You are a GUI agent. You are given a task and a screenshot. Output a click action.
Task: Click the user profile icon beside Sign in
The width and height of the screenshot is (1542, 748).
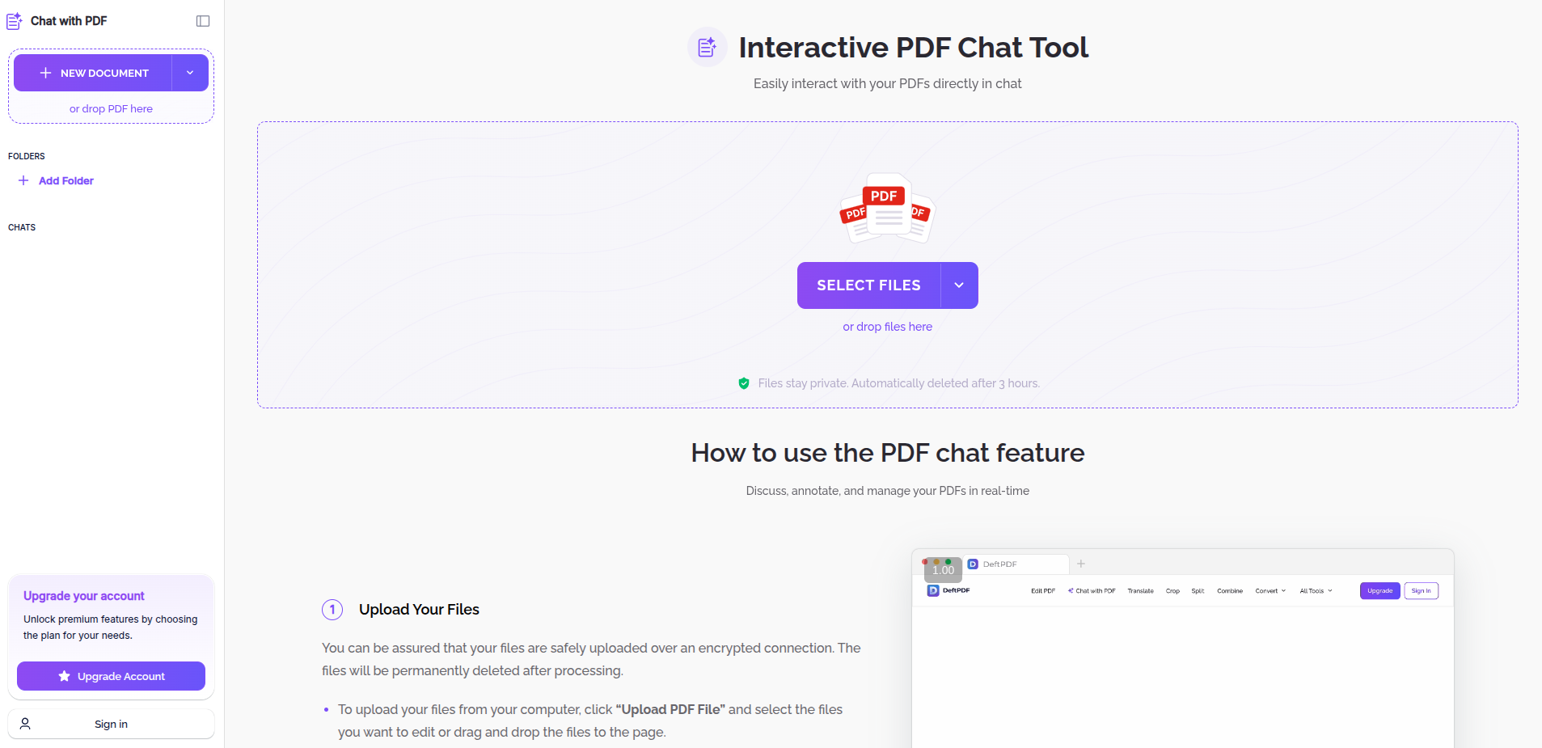pyautogui.click(x=25, y=723)
